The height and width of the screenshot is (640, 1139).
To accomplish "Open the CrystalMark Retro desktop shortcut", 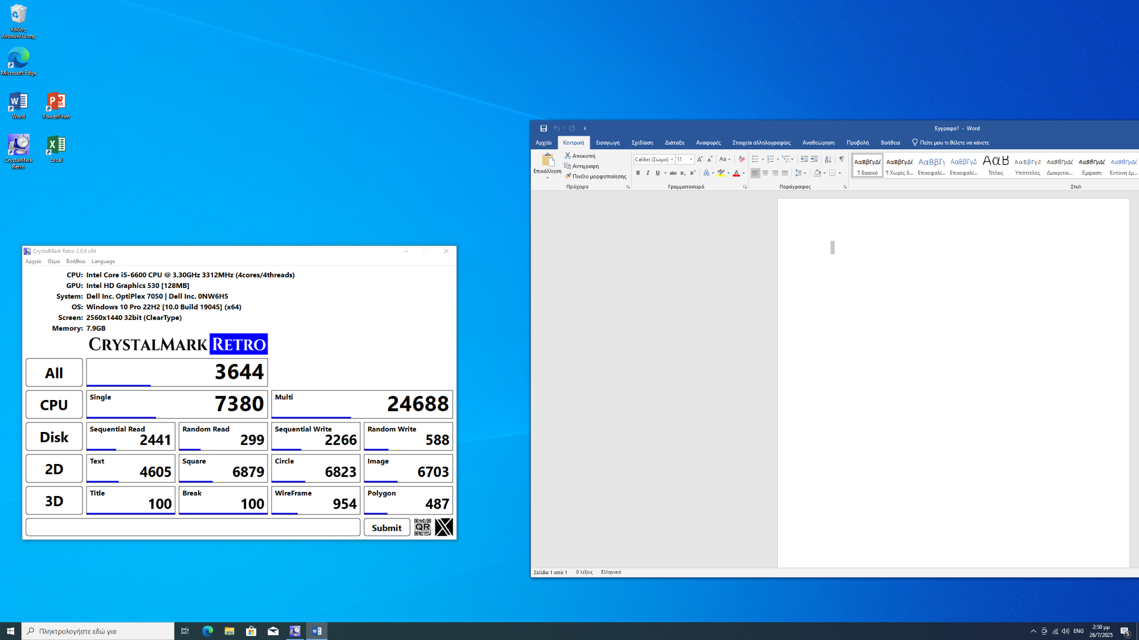I will pyautogui.click(x=18, y=152).
